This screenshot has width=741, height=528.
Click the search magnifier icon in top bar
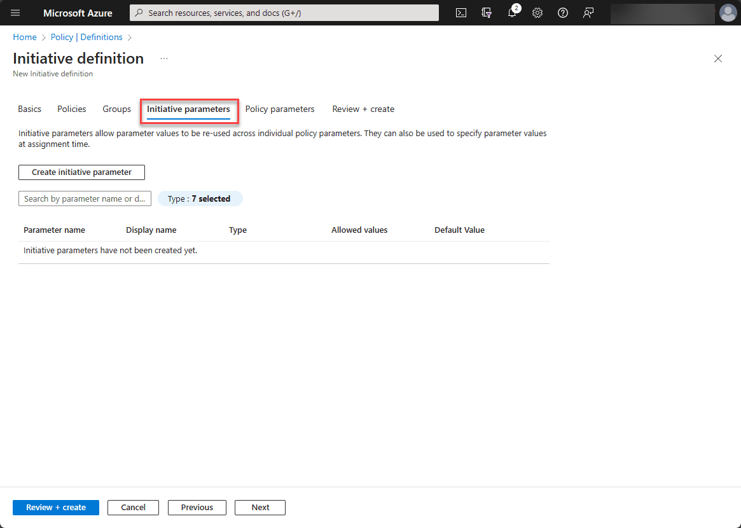pos(139,13)
